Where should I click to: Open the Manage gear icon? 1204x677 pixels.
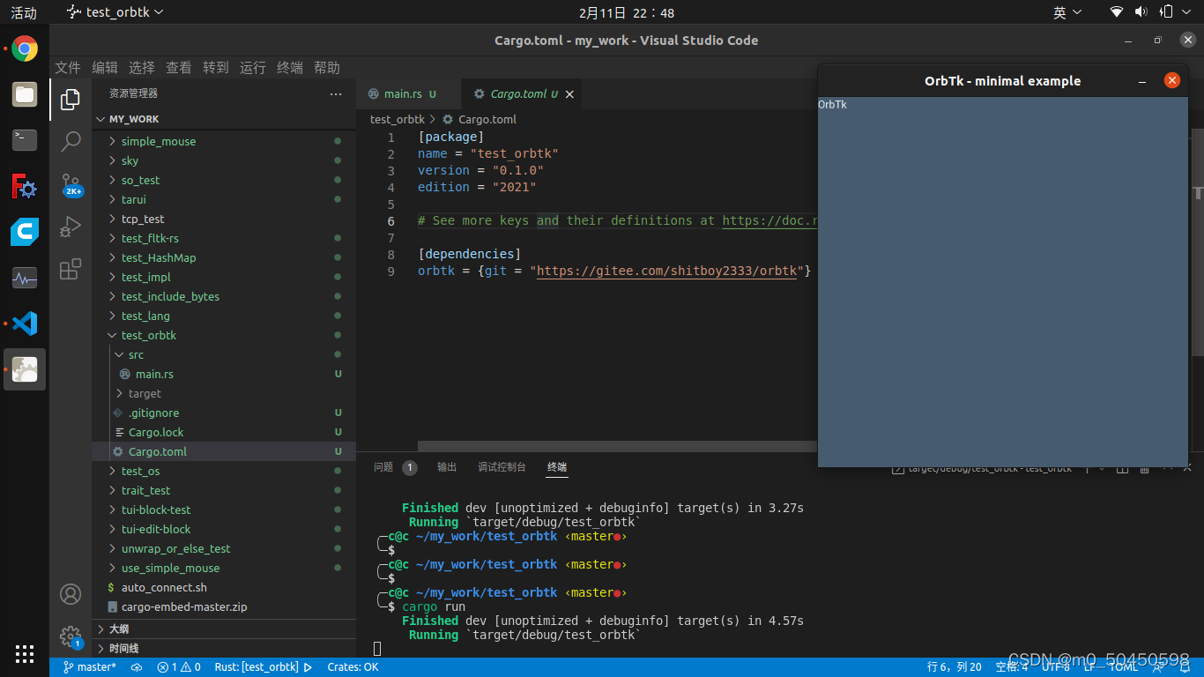71,636
